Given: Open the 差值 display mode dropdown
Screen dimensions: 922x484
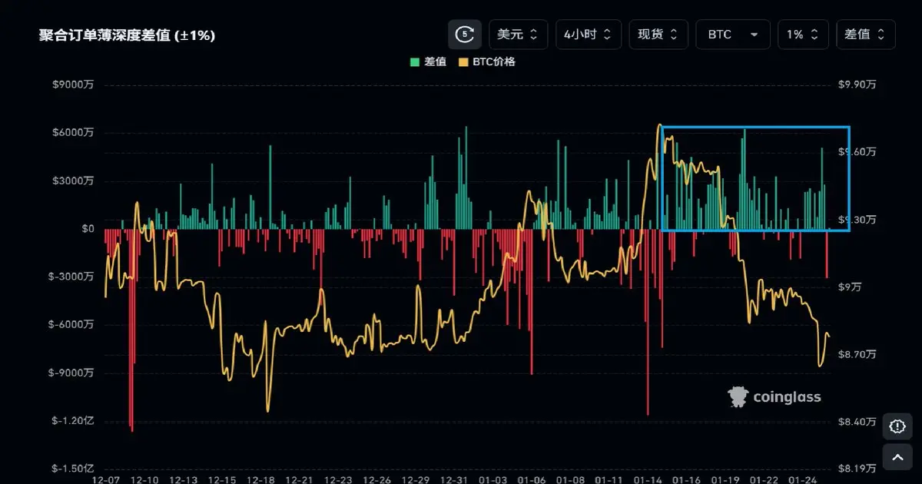Looking at the screenshot, I should click(x=866, y=35).
